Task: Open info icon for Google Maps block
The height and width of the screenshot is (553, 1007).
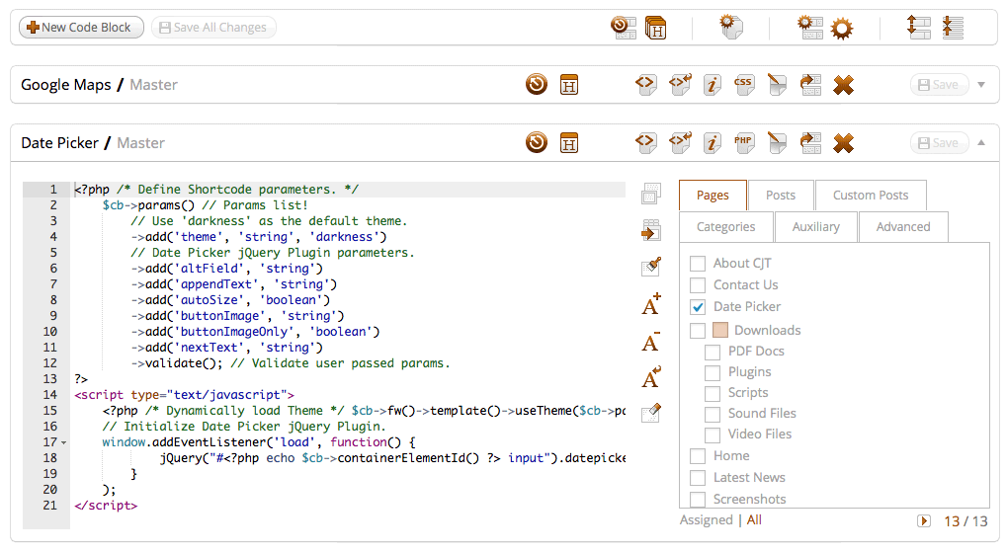Action: click(712, 85)
